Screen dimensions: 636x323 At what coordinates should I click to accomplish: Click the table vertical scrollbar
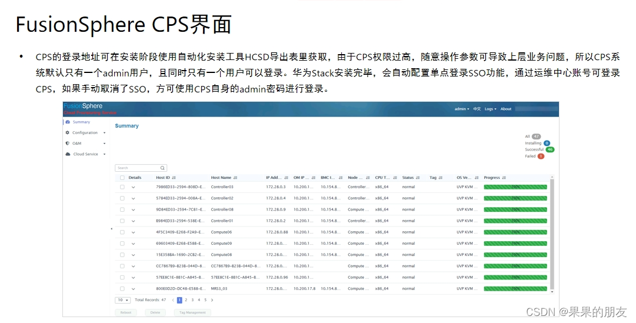(x=552, y=234)
